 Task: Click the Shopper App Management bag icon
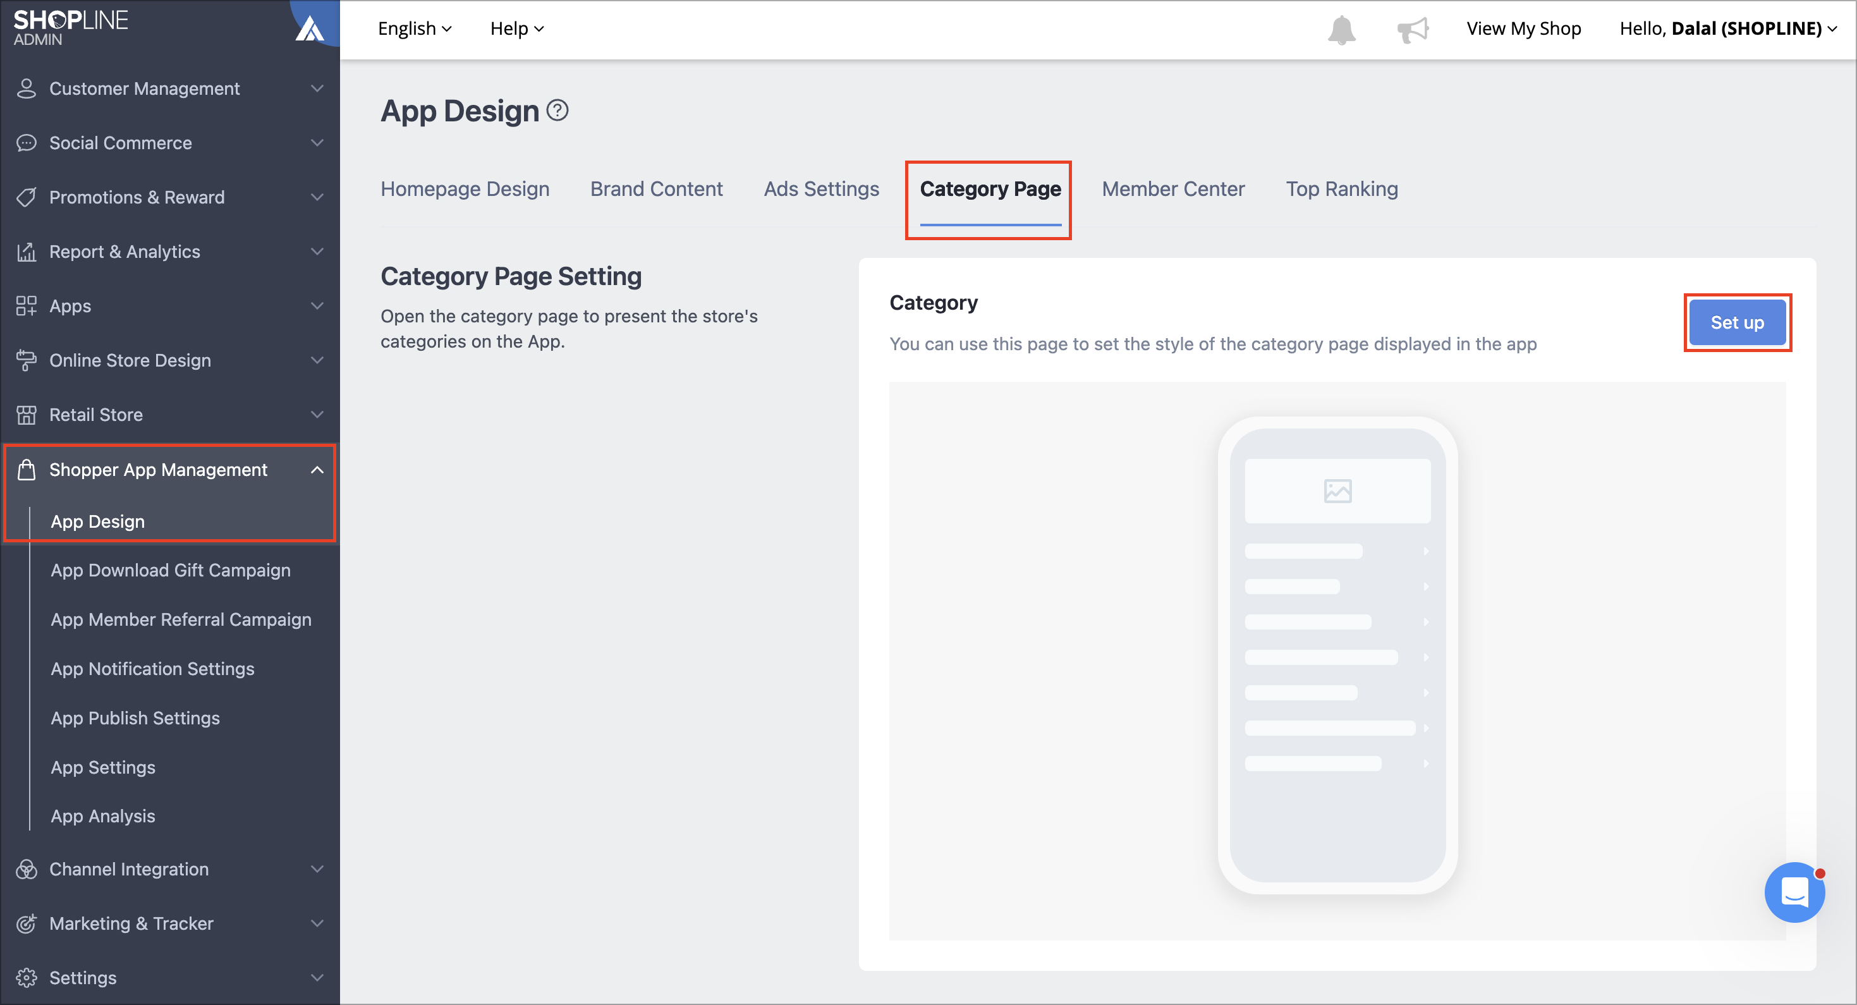point(26,470)
